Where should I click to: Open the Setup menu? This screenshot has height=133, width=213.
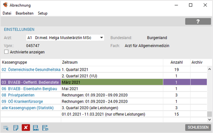tap(43, 13)
